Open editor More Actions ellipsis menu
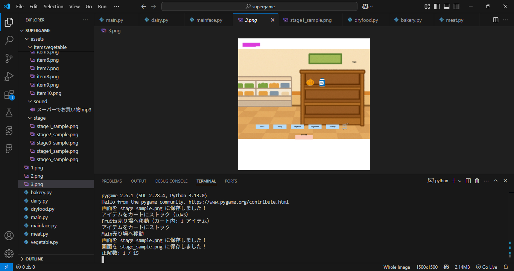 point(506,20)
